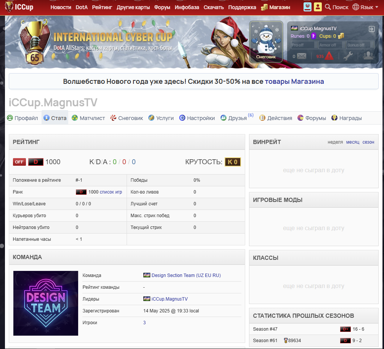Click the purple Runes icon
This screenshot has width=384, height=349.
click(x=313, y=36)
